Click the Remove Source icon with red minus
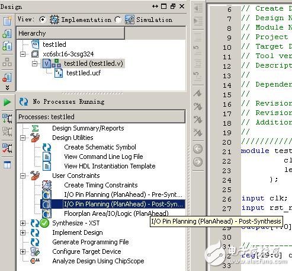This screenshot has width=292, height=271. (x=7, y=78)
